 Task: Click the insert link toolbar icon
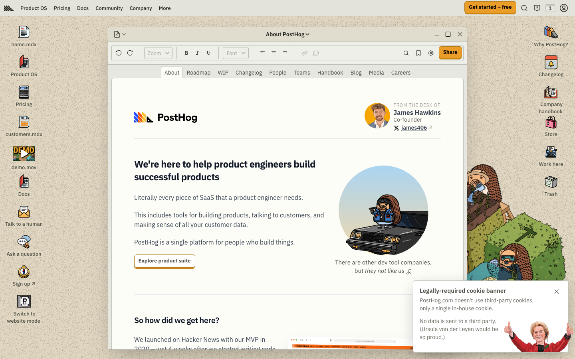305,53
